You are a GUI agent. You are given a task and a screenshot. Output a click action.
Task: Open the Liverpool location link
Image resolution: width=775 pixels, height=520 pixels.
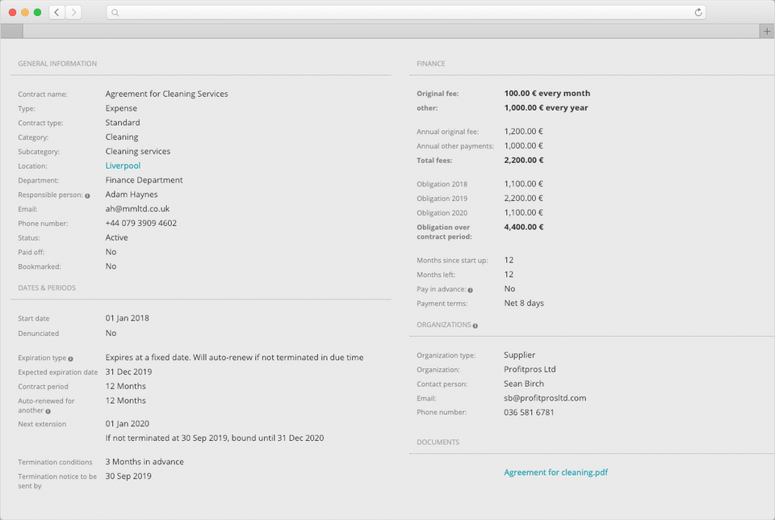click(123, 166)
